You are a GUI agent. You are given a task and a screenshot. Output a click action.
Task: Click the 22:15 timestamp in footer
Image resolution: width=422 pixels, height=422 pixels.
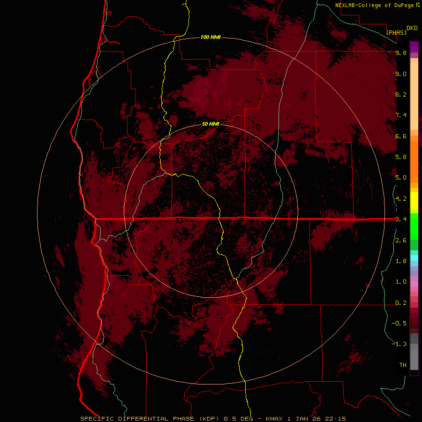tap(337, 419)
